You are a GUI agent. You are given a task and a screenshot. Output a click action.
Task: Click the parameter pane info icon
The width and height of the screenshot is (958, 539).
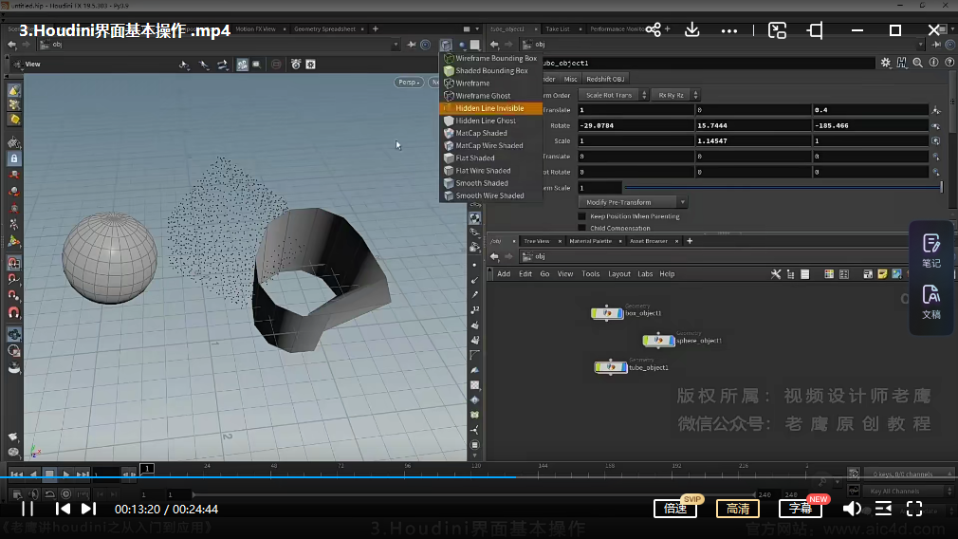click(933, 63)
